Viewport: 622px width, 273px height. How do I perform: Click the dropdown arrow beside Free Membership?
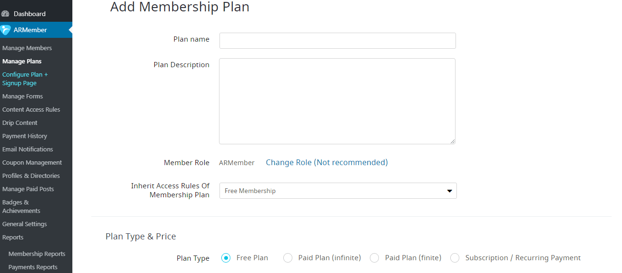[449, 191]
